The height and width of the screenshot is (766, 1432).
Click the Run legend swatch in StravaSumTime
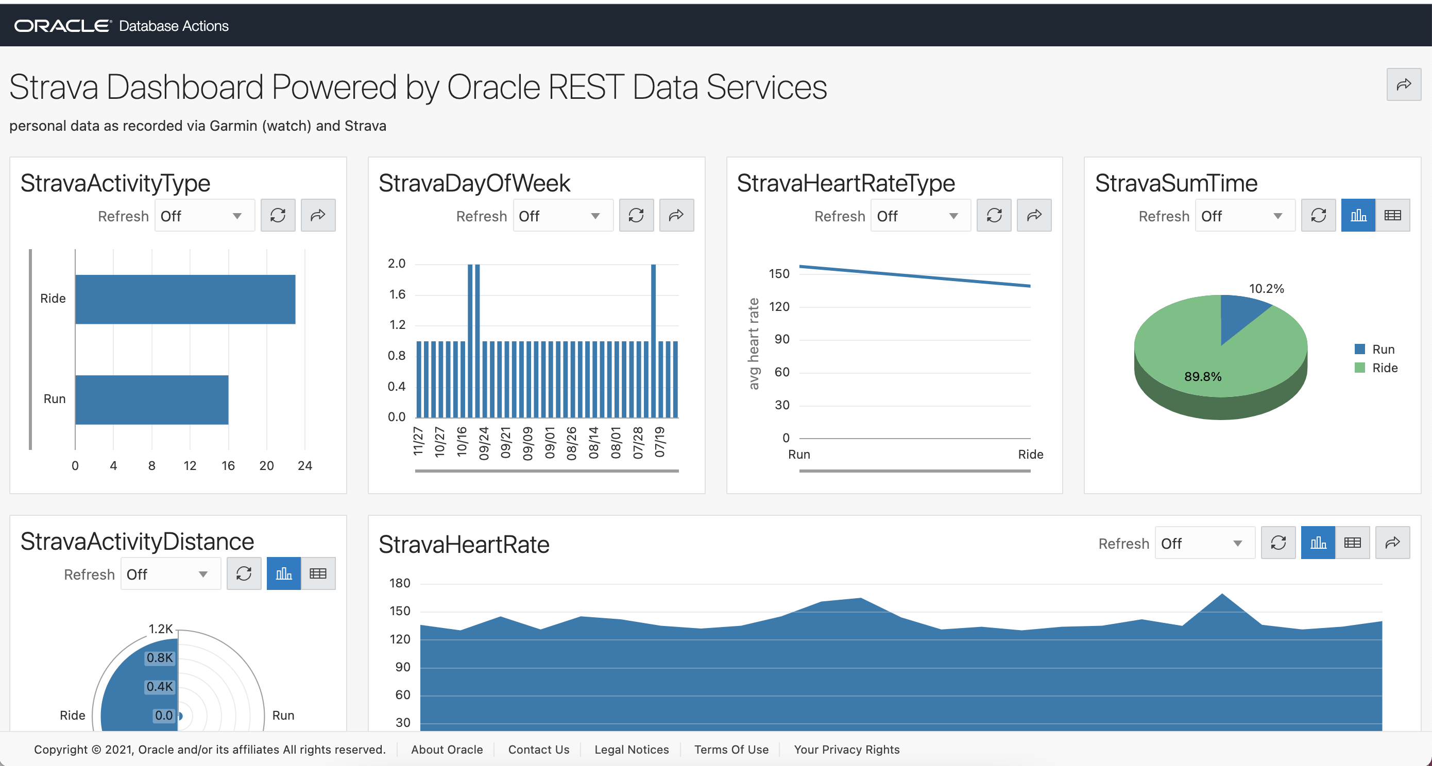click(1360, 350)
